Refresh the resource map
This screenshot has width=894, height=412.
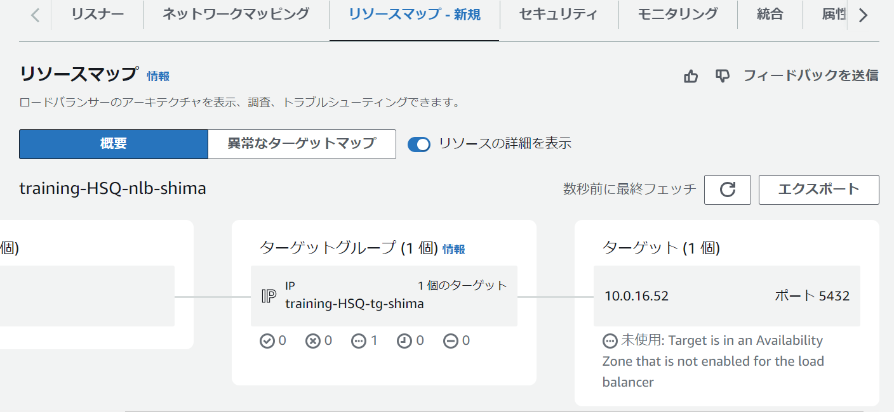coord(728,190)
